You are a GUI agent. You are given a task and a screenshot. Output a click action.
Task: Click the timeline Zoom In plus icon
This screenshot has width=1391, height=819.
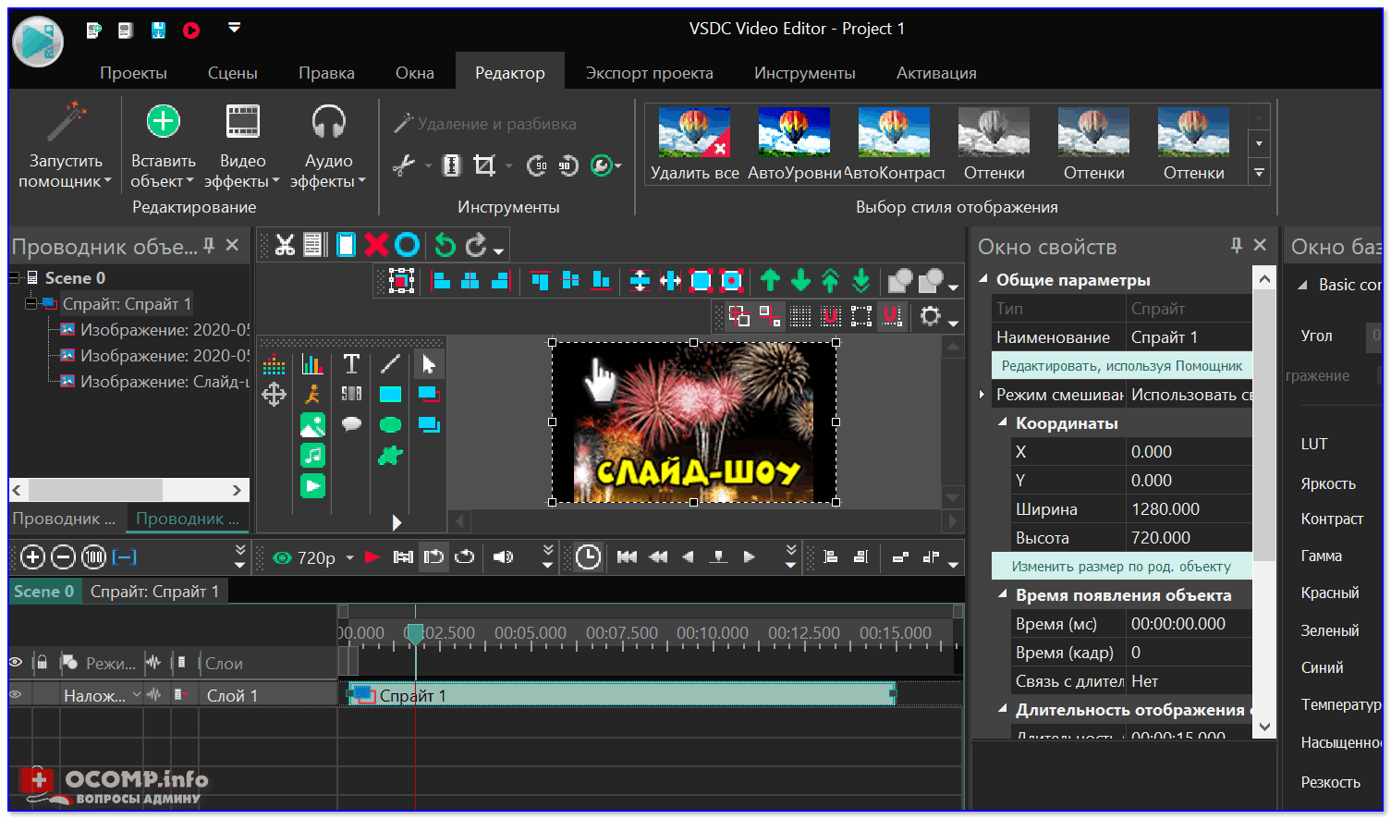(32, 557)
